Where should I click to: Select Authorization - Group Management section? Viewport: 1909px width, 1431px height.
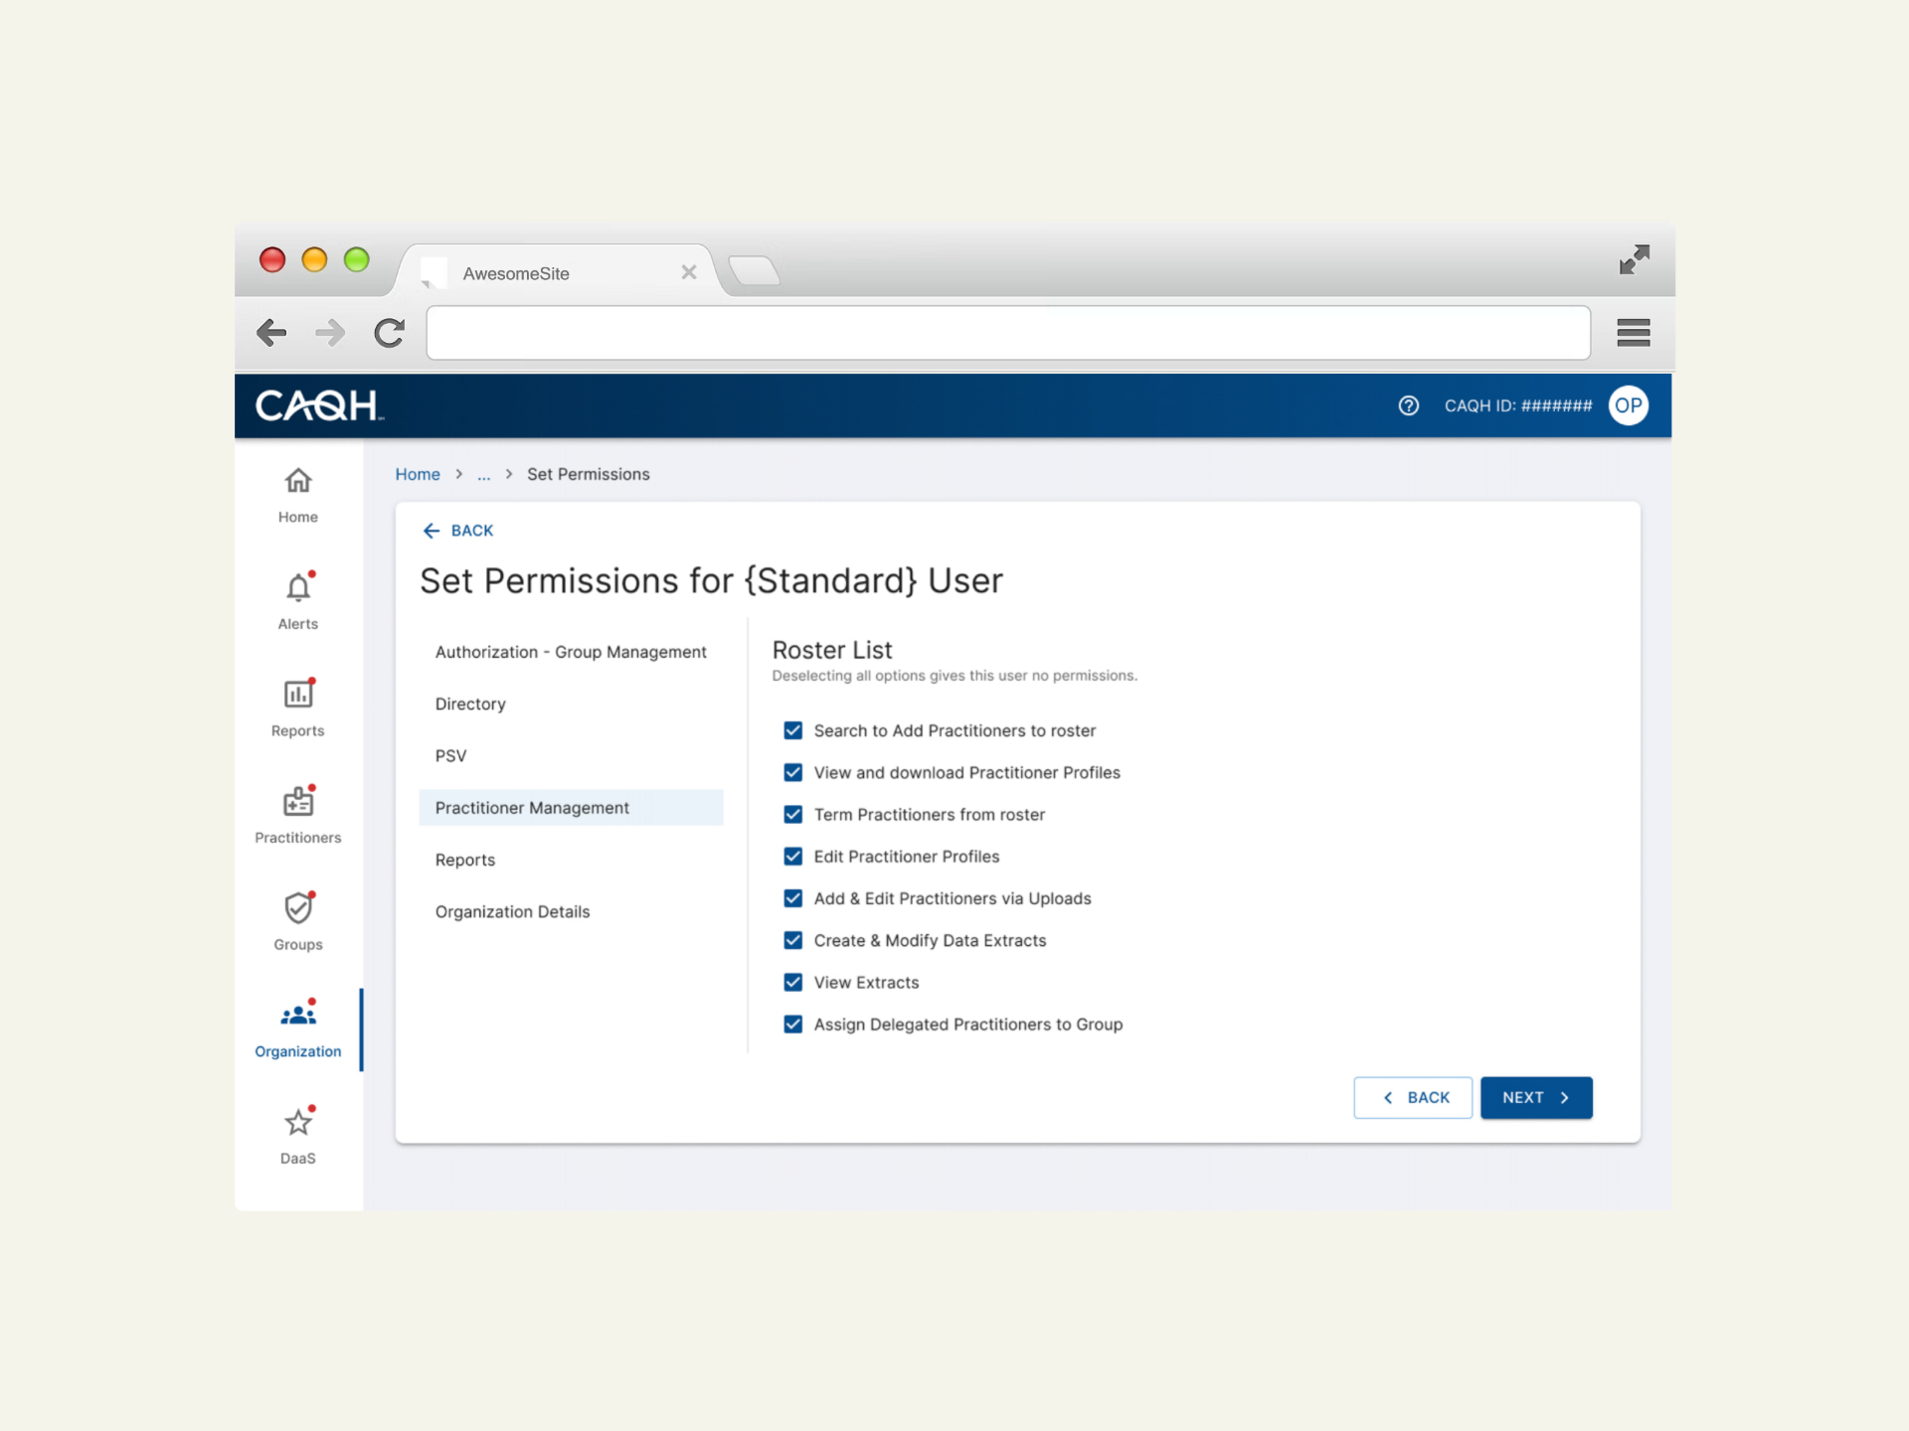(x=571, y=652)
